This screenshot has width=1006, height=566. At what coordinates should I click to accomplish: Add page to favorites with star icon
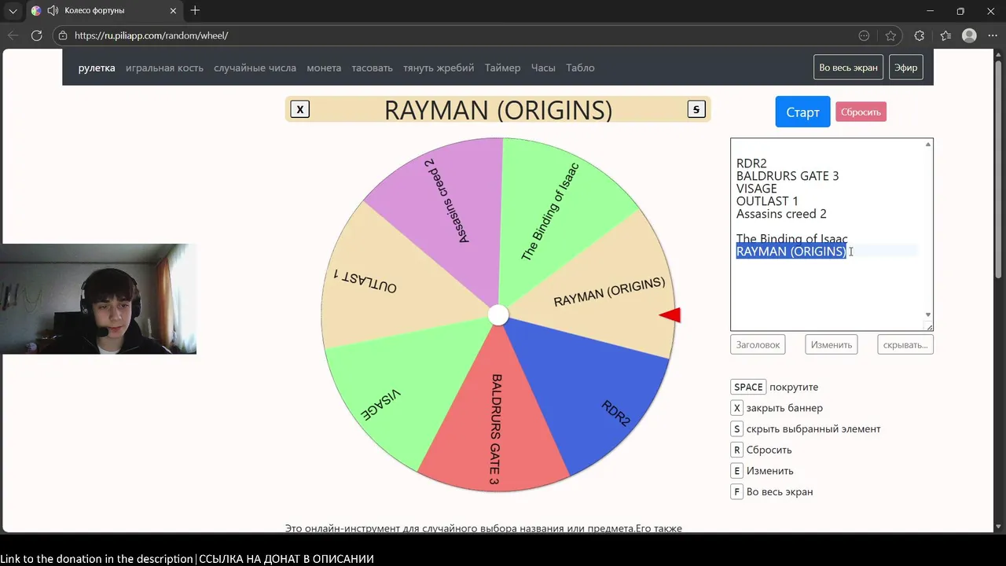coord(890,35)
